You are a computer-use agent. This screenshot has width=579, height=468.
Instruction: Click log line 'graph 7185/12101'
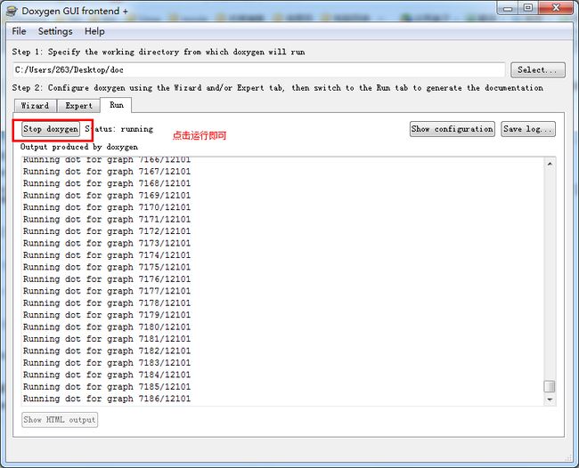(x=107, y=387)
